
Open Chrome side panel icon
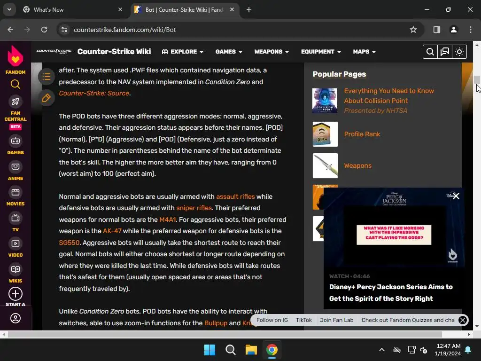[x=437, y=30]
